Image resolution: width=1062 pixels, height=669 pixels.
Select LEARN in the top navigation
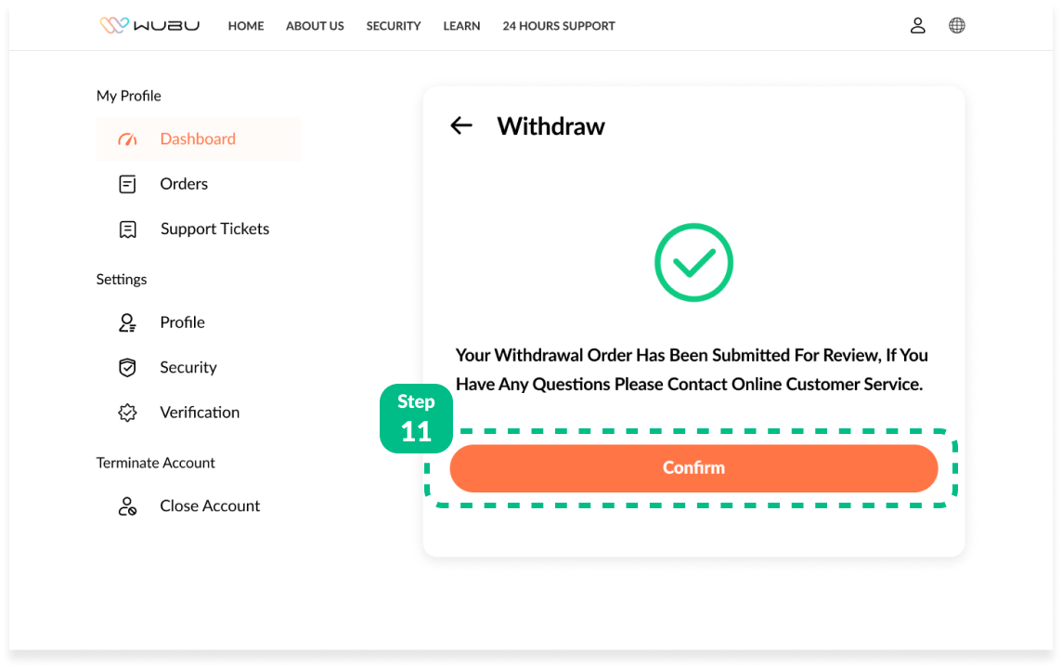[x=461, y=26]
